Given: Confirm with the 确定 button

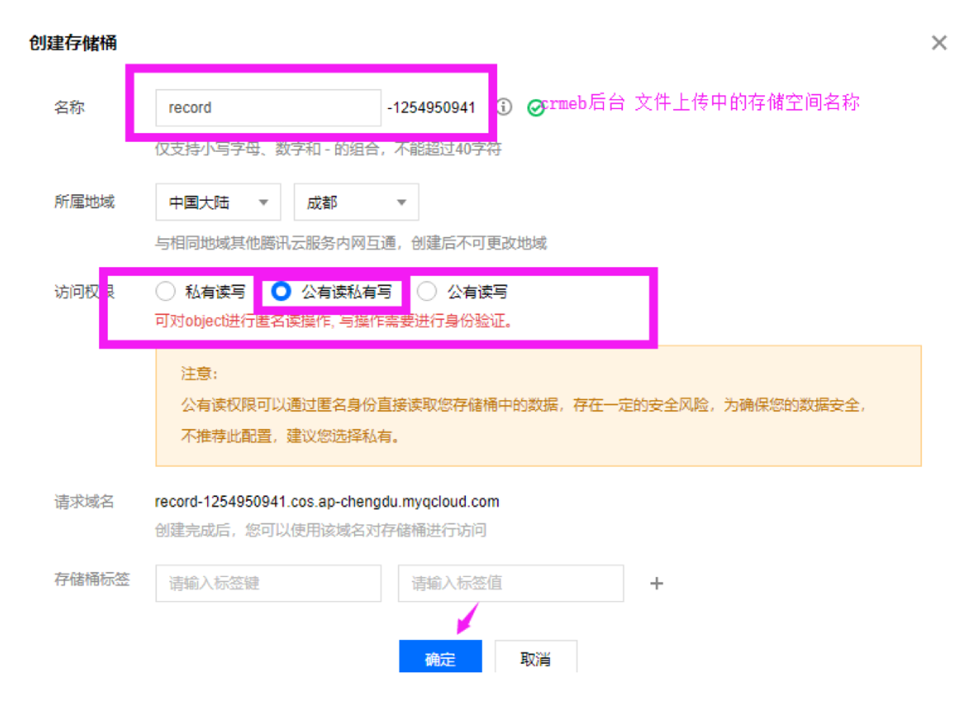Looking at the screenshot, I should [440, 657].
